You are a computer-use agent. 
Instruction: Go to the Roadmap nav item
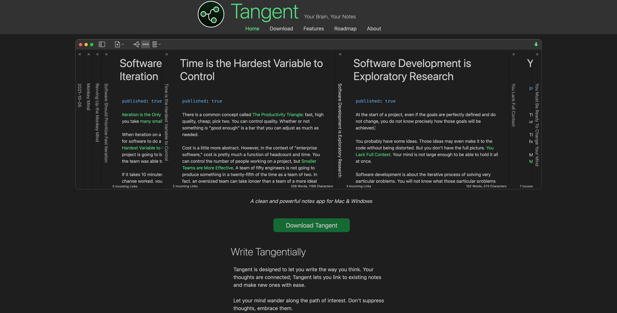pos(345,29)
